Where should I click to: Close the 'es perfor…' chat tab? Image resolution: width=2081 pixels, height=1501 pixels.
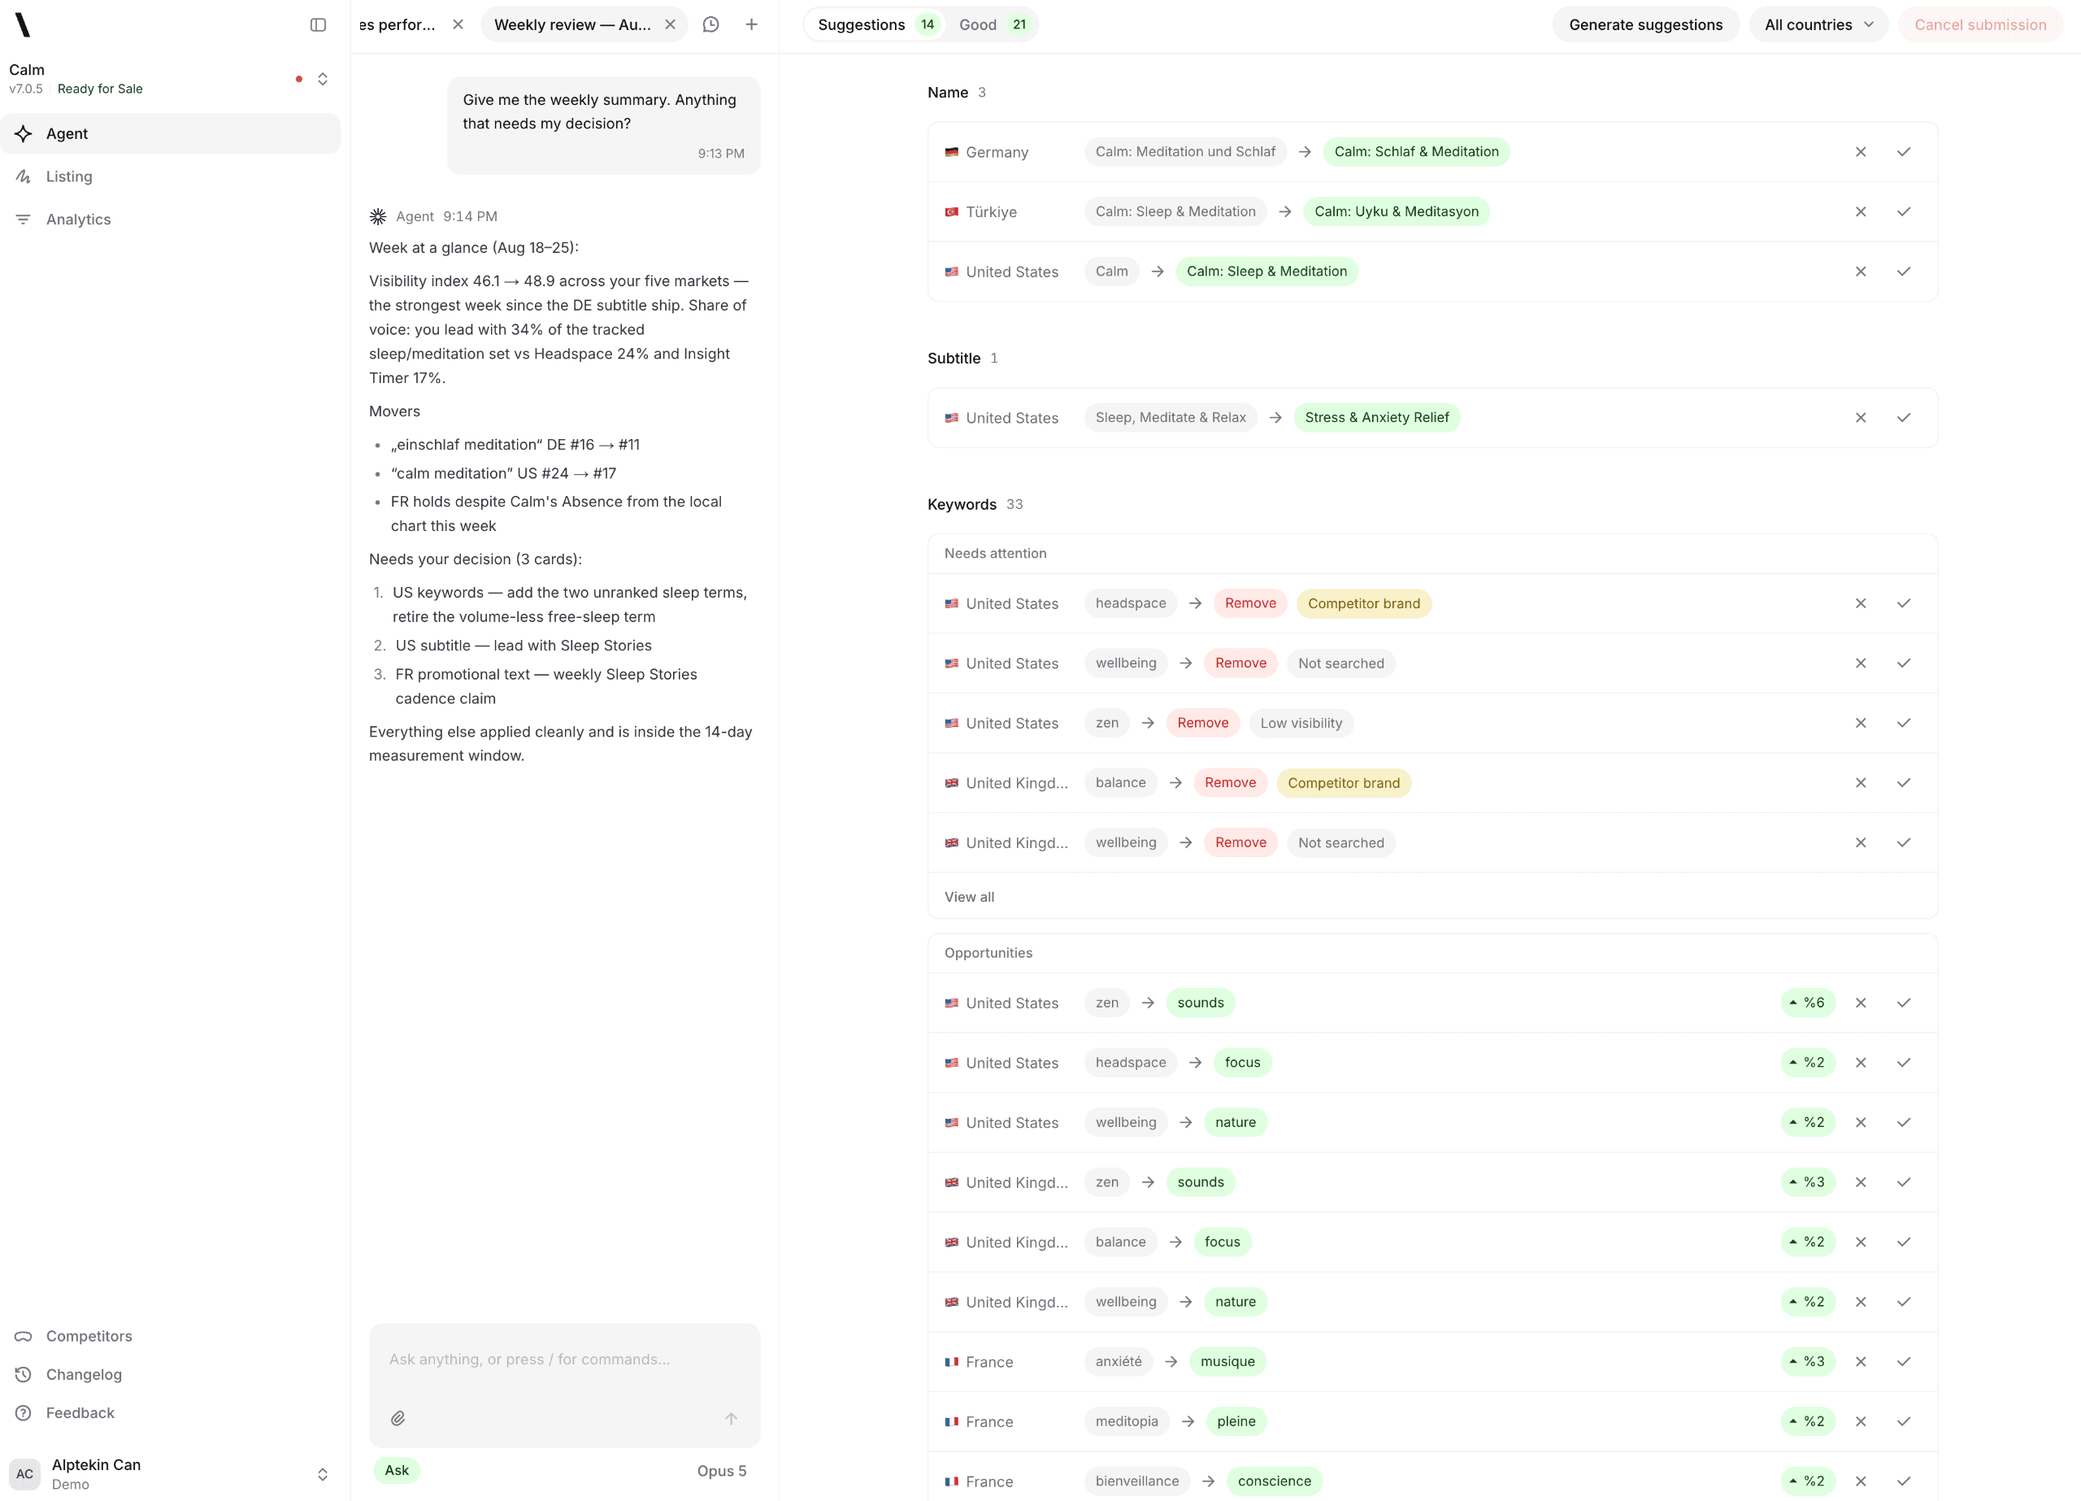coord(458,24)
